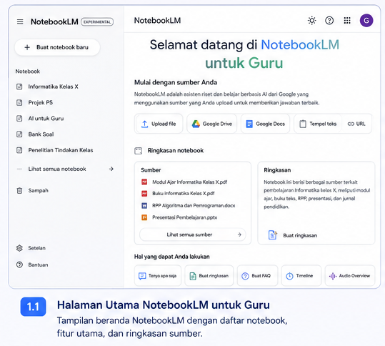Click the notebook icon beside Penelitian Tindakan Kelas

pyautogui.click(x=19, y=150)
